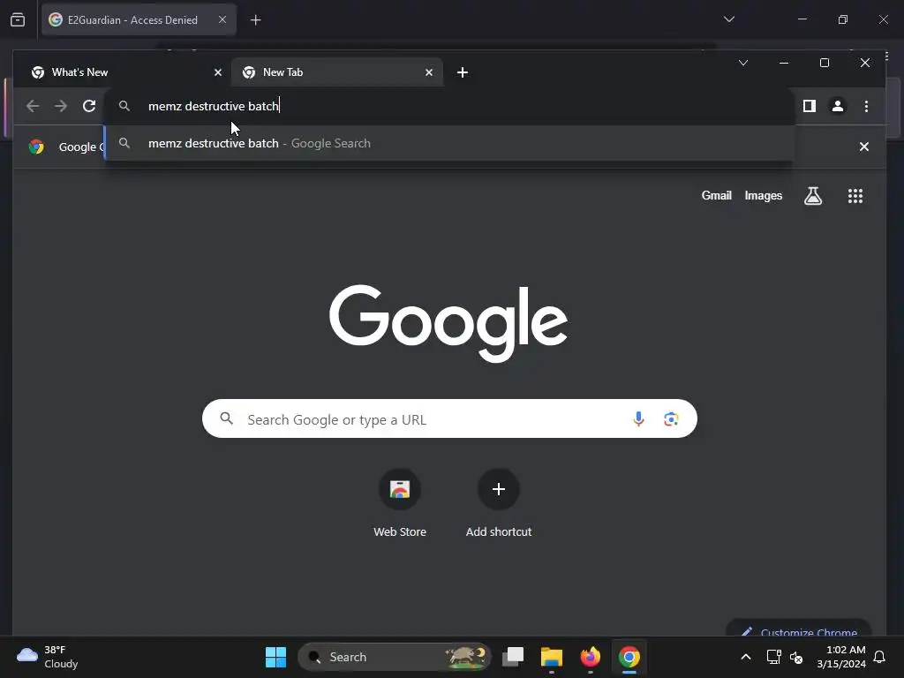Select memz destructive batch search suggestion

[449, 144]
